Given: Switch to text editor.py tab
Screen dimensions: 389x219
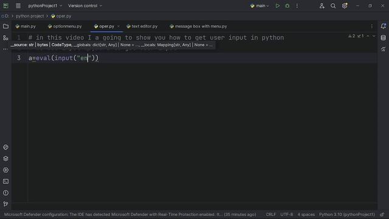Looking at the screenshot, I should (142, 26).
